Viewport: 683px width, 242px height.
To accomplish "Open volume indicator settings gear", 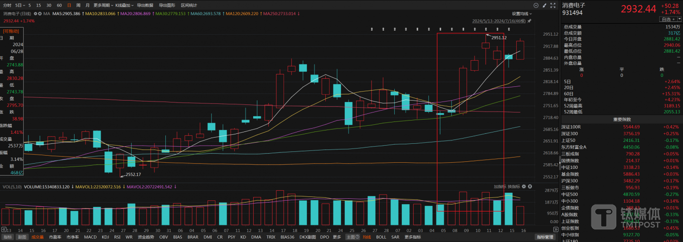I will tap(524, 186).
